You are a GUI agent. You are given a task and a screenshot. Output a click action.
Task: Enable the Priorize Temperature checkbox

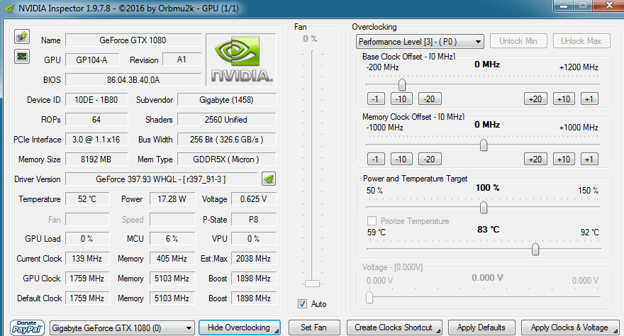372,220
